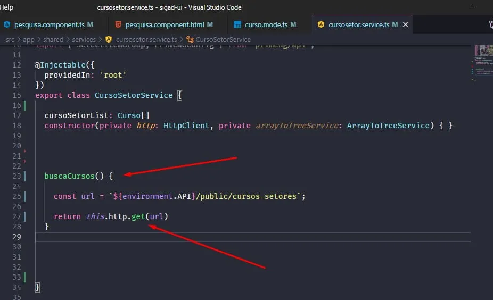Click line number 29 in gutter
This screenshot has width=493, height=300.
point(17,237)
